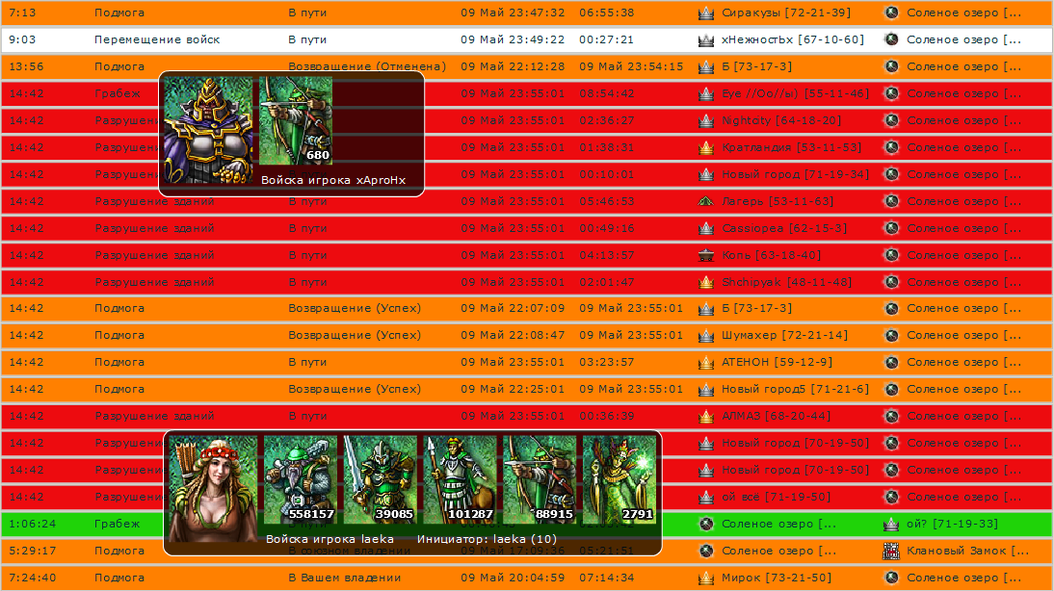Open Cassiopea [62-15-3] destination link
This screenshot has height=591, width=1054.
pos(784,228)
